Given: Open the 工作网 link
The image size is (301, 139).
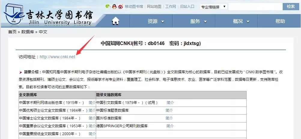Looking at the screenshot, I should (170, 7).
